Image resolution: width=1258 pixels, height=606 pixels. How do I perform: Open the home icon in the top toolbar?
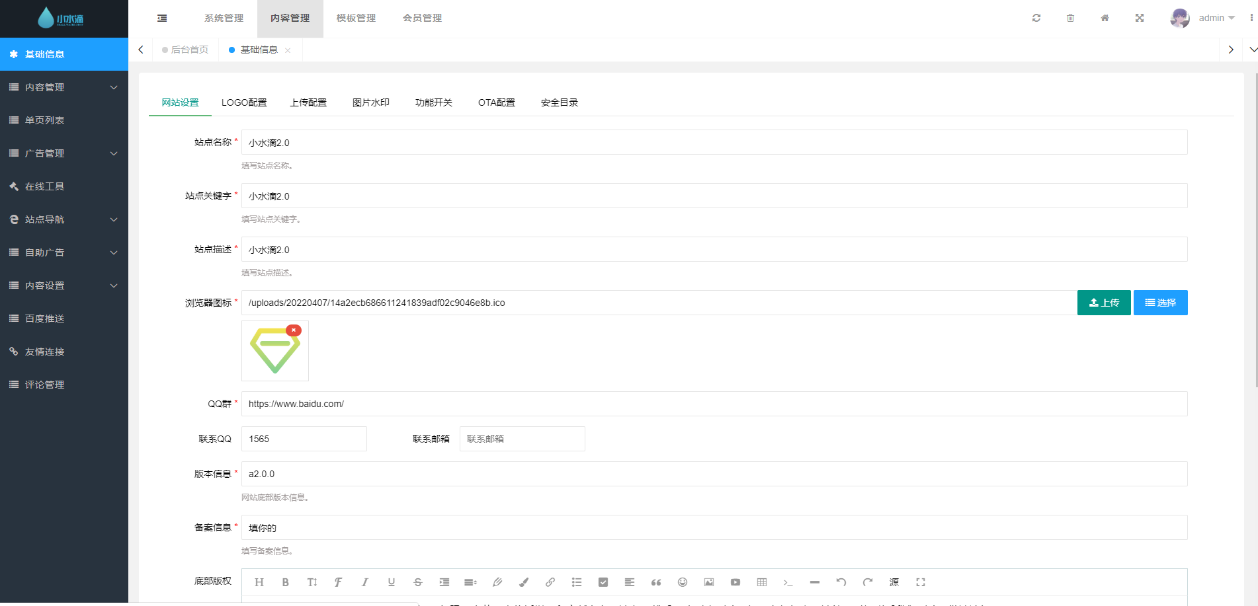1105,18
